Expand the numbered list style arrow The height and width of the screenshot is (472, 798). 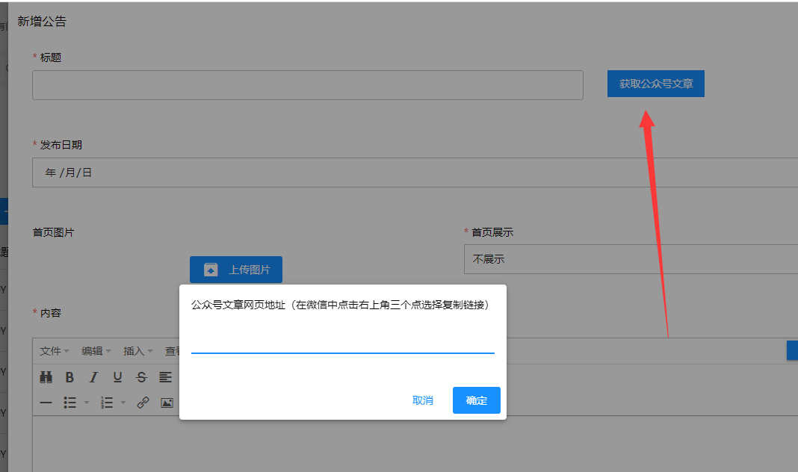[123, 403]
